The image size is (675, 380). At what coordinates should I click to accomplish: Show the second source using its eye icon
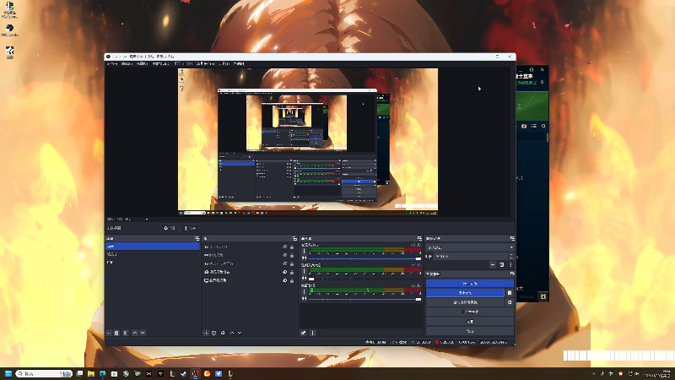tap(285, 255)
